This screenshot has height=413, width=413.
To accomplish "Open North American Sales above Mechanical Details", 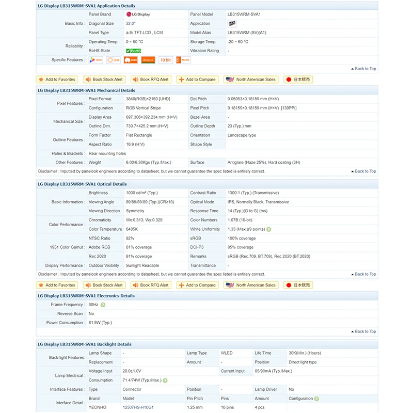I will (x=251, y=80).
